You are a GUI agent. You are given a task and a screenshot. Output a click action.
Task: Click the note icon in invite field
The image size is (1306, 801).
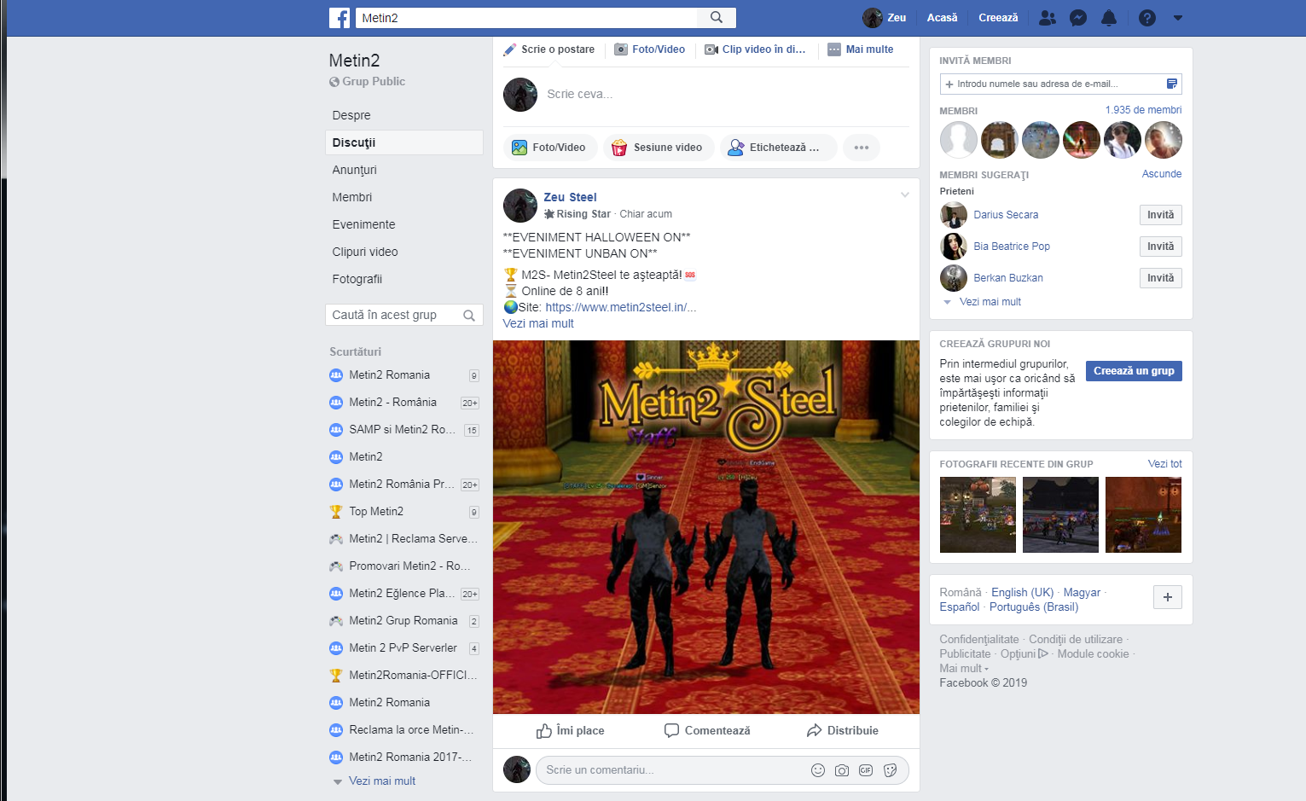coord(1172,84)
